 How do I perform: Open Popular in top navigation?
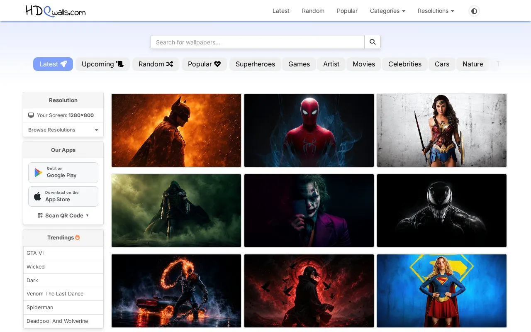[x=347, y=11]
